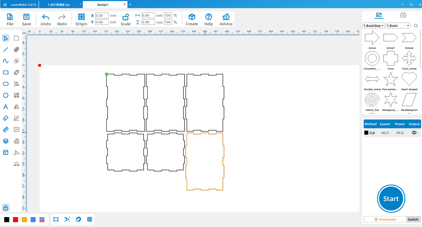Toggle the canvas lock button
Screen dimensions: 422x227
(x=6, y=208)
